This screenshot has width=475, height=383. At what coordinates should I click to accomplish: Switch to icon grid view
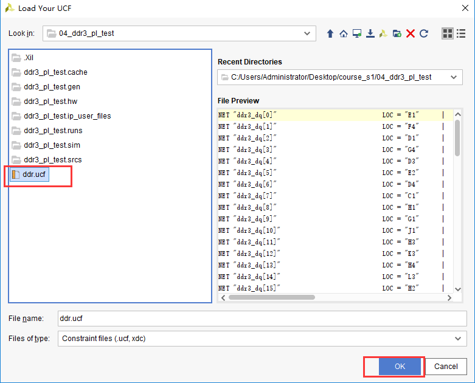(448, 33)
